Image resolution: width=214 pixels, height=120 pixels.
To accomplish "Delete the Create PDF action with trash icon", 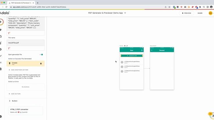I will pyautogui.click(x=41, y=64).
